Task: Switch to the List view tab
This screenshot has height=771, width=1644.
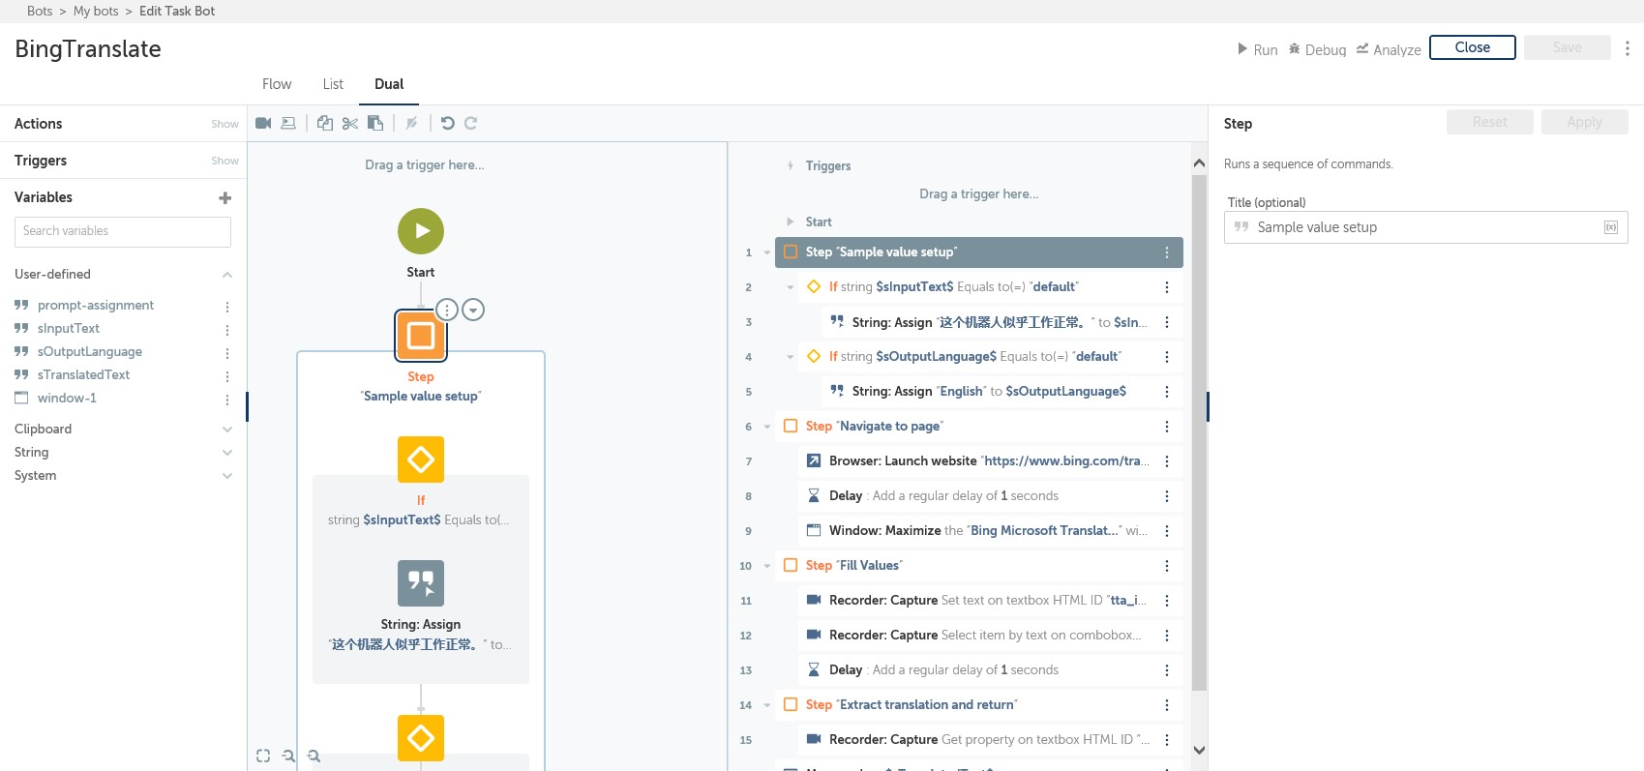Action: tap(333, 84)
